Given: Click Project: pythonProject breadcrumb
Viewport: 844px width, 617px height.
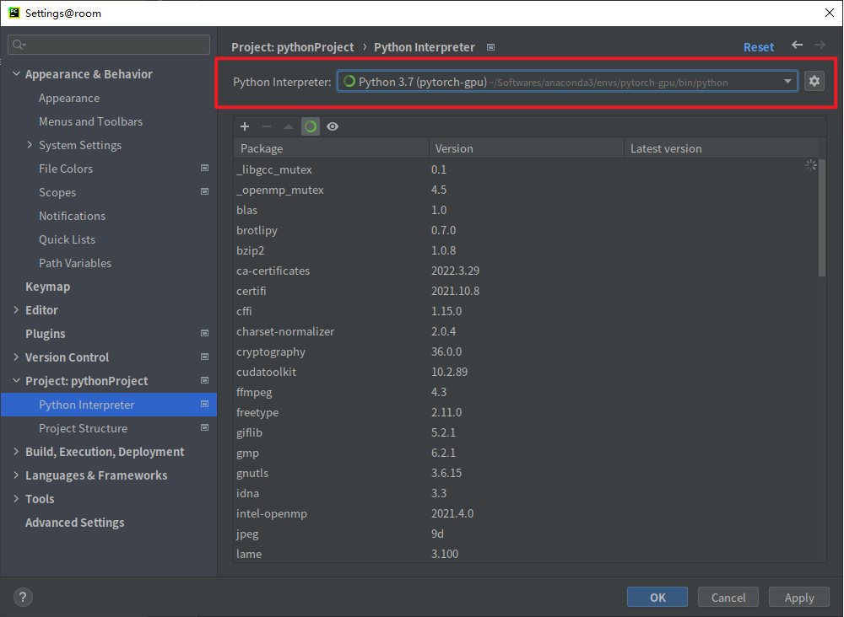Looking at the screenshot, I should tap(292, 47).
